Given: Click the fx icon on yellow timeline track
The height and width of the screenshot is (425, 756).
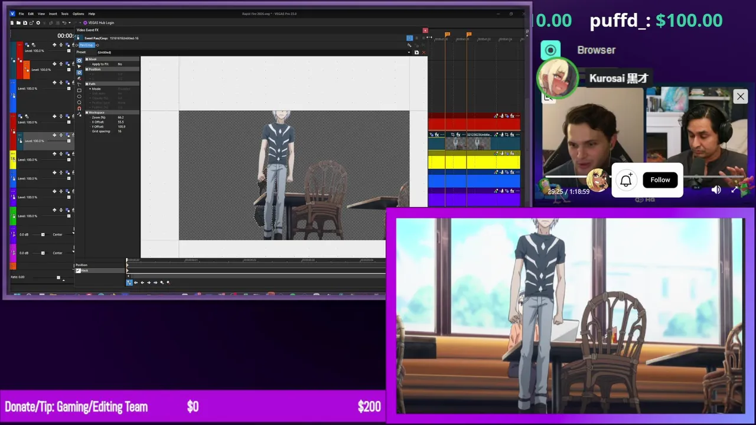Looking at the screenshot, I should coord(512,153).
